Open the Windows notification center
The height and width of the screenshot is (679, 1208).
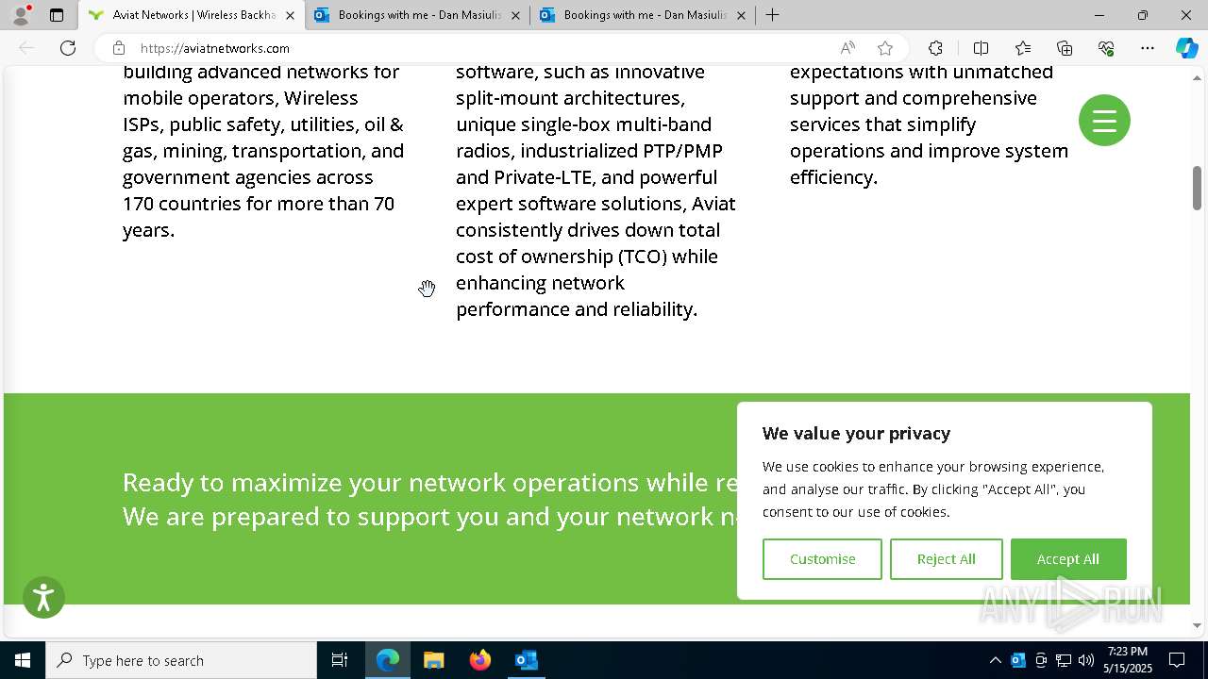(x=1177, y=660)
